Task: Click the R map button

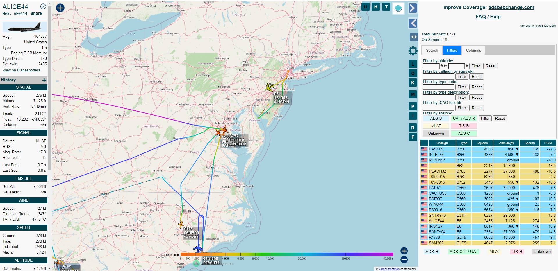Action: point(413,128)
